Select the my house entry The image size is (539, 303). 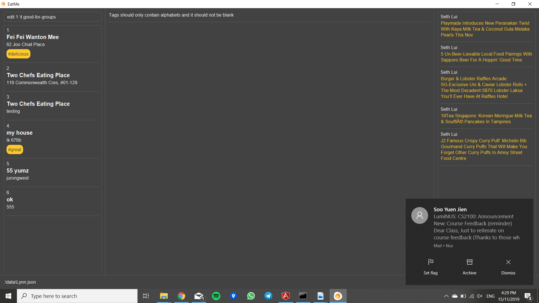(53, 139)
